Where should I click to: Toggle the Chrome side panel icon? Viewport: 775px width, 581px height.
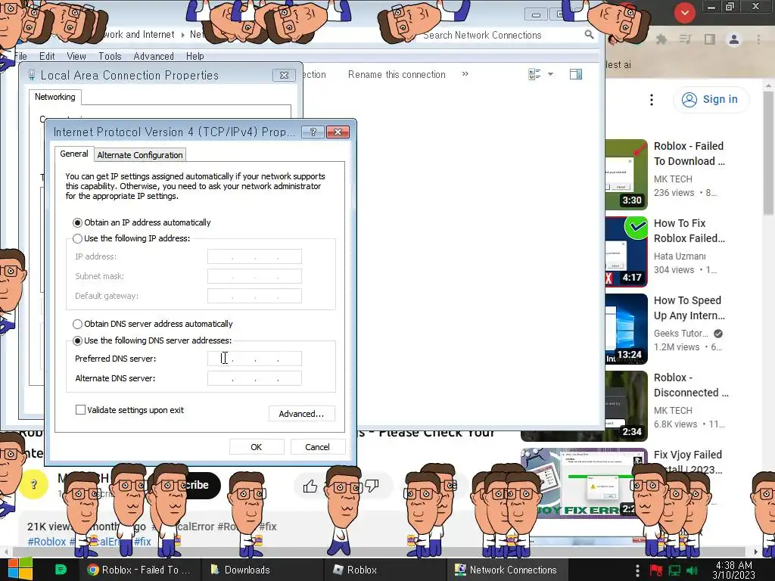710,39
